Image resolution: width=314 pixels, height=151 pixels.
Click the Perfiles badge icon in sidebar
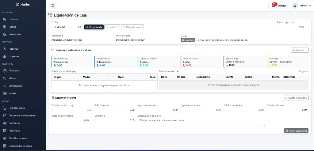click(5, 27)
